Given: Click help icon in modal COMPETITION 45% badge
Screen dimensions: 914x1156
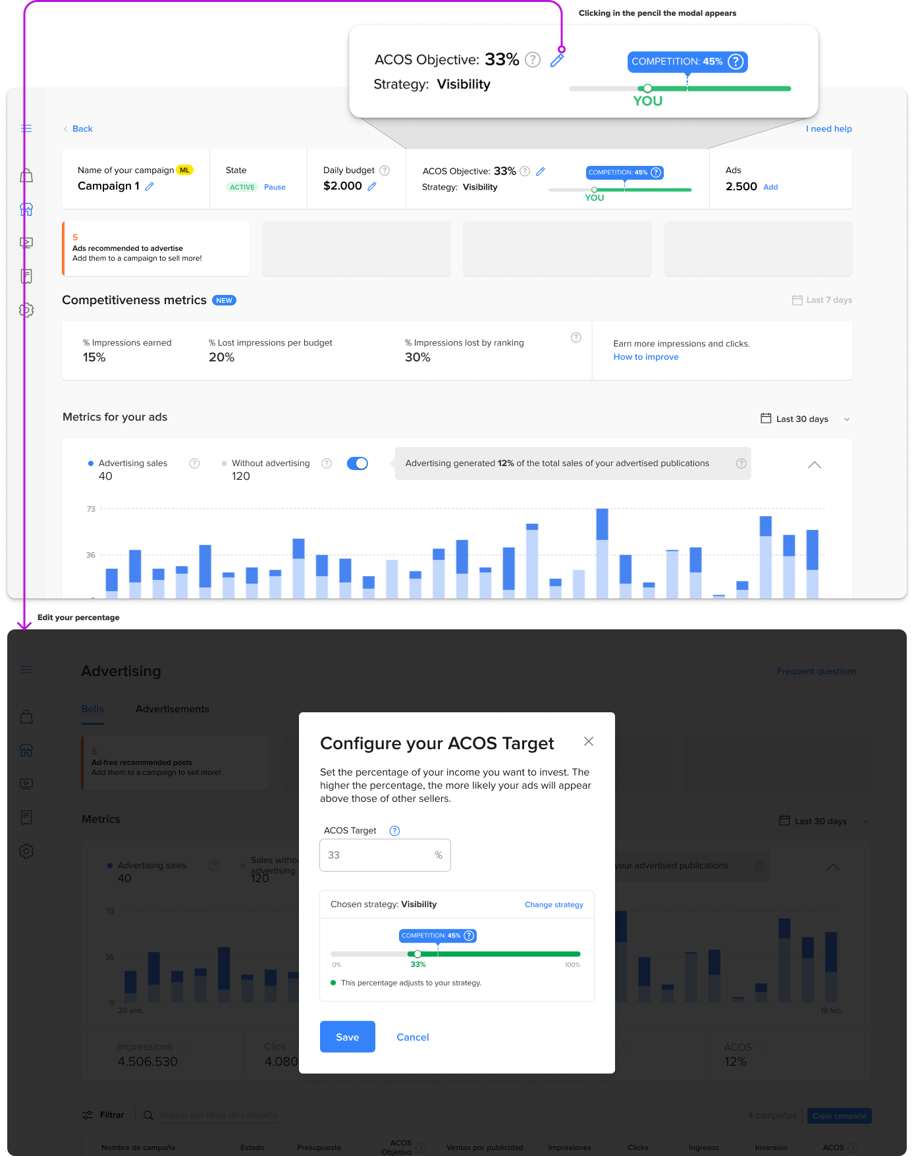Looking at the screenshot, I should [x=469, y=935].
